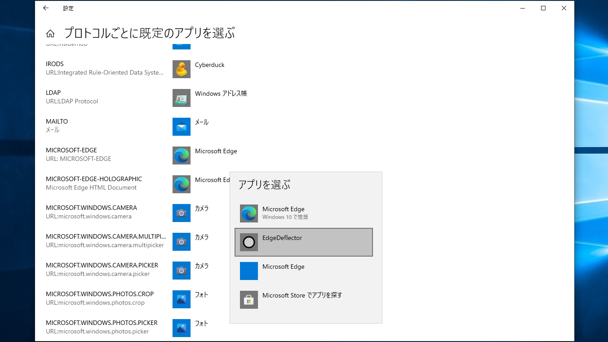Viewport: 608px width, 342px height.
Task: Click MICROSOFT.WINDOWS.CAMERA protocol name
Action: click(x=91, y=208)
